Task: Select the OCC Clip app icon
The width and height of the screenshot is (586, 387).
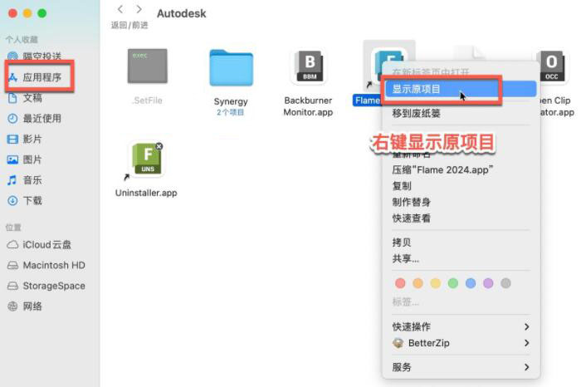Action: click(551, 66)
